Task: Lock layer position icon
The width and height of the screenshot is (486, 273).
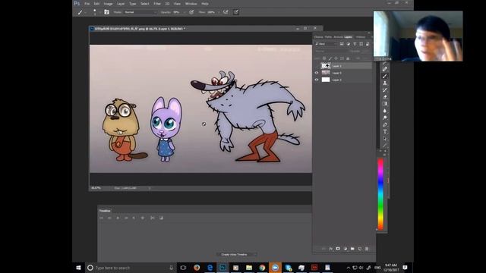Action: tap(336, 58)
